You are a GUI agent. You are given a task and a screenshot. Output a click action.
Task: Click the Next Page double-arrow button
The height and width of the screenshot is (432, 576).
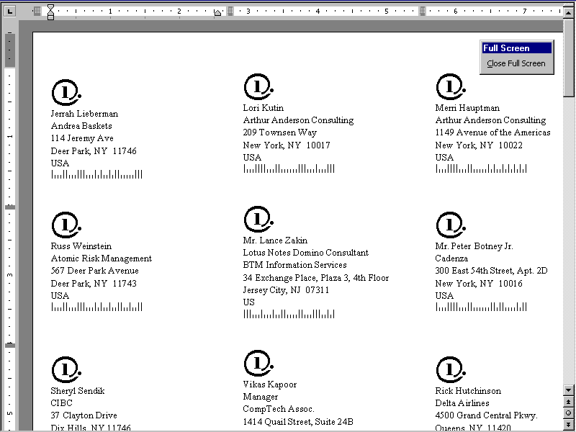point(569,424)
